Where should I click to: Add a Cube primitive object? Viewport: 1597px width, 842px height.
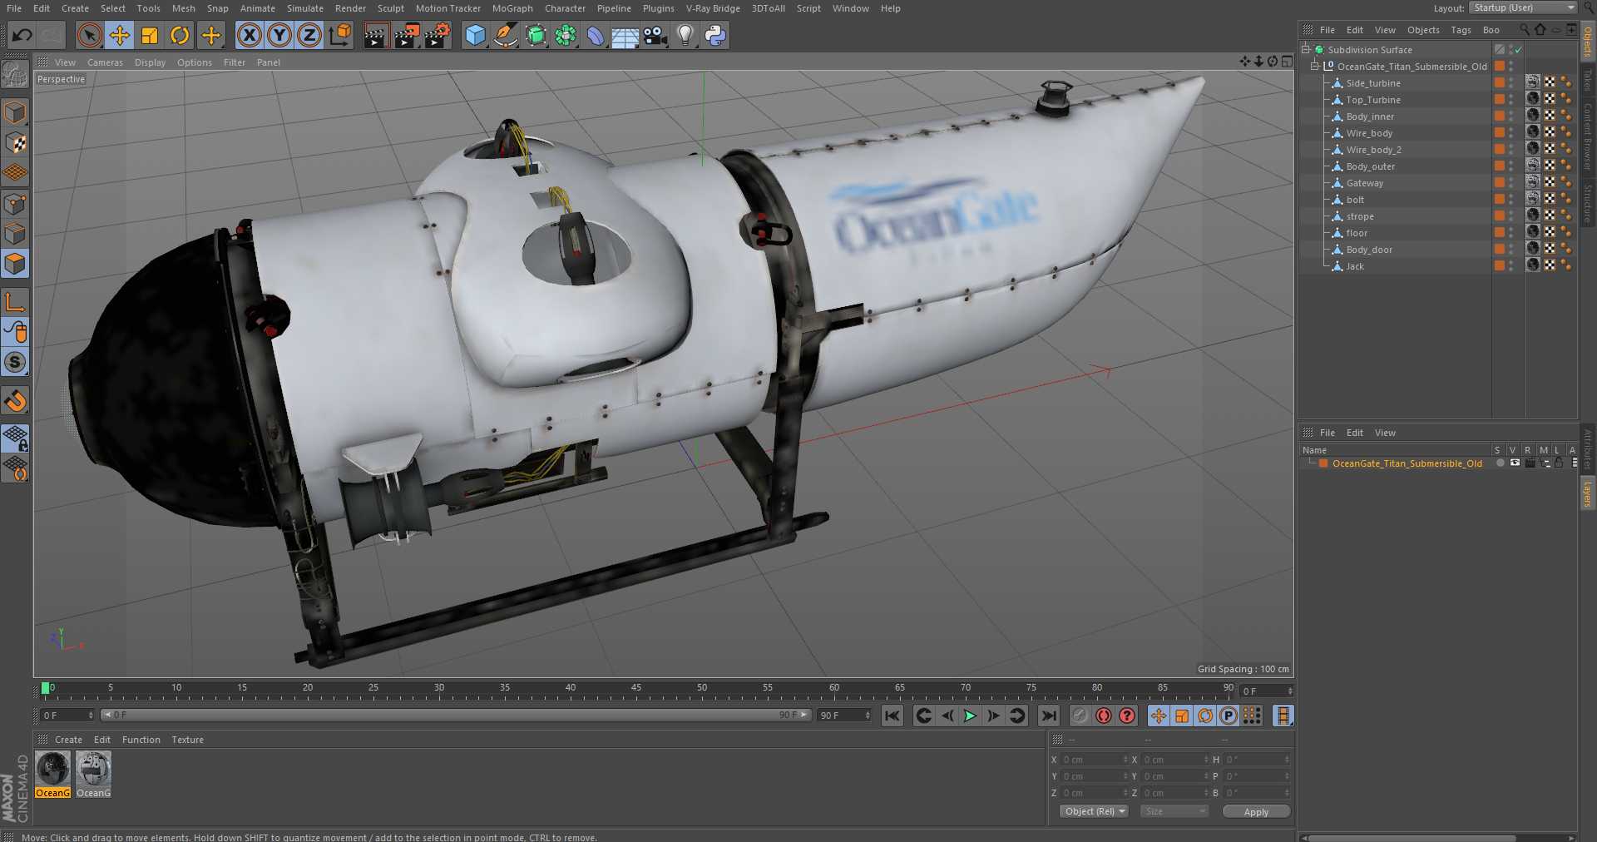click(x=475, y=35)
